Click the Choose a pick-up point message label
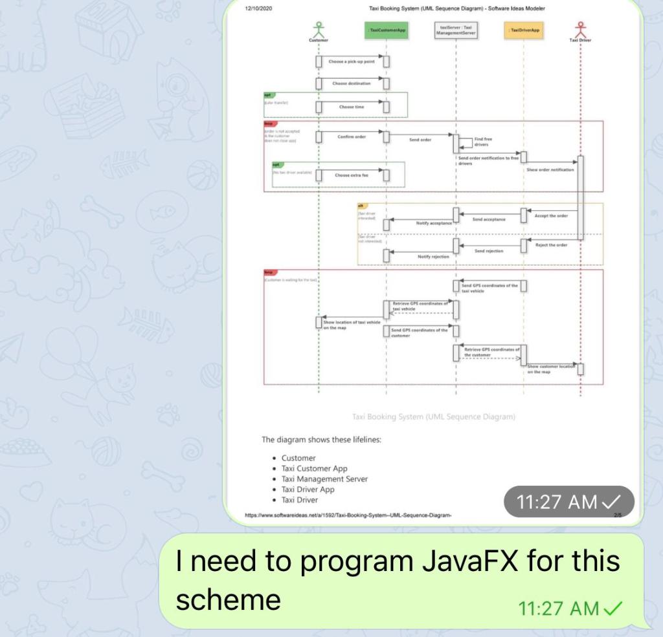Image resolution: width=663 pixels, height=637 pixels. pos(352,61)
